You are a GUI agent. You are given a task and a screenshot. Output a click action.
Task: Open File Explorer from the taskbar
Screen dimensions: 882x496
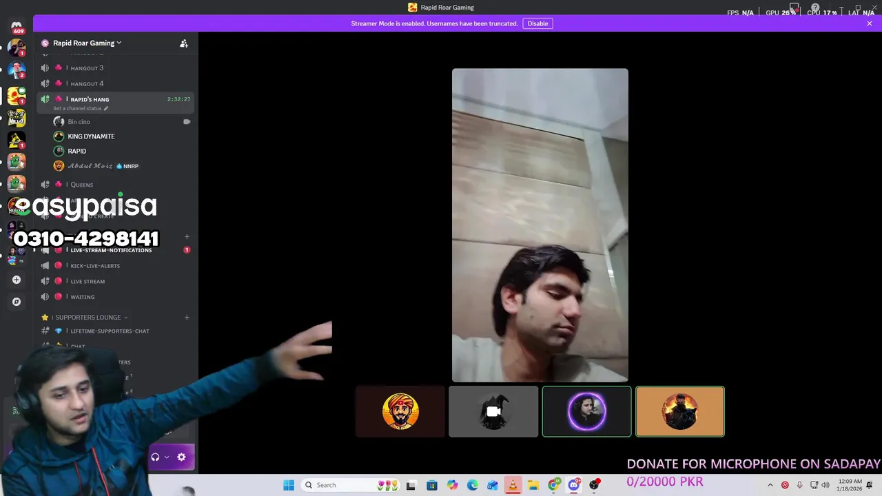click(533, 486)
